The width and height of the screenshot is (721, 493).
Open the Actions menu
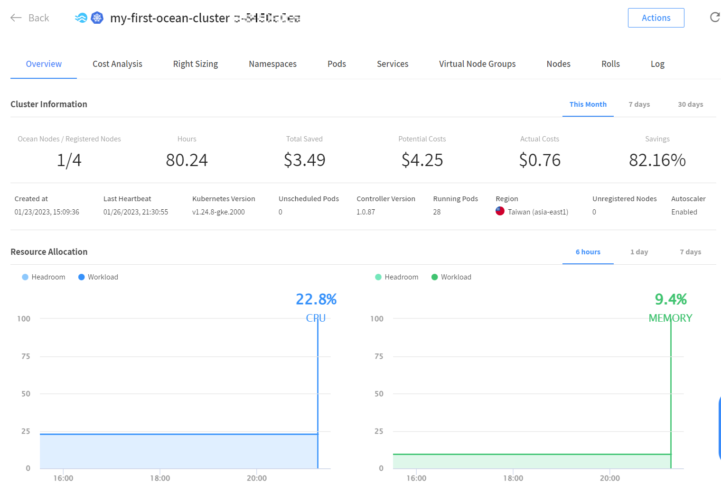(x=656, y=18)
